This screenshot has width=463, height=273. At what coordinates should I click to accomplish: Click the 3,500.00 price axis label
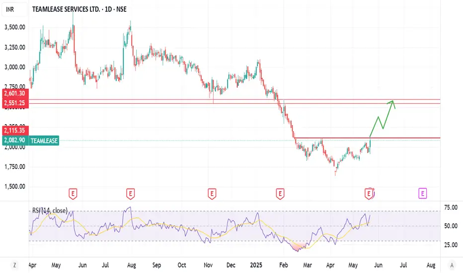(x=15, y=27)
